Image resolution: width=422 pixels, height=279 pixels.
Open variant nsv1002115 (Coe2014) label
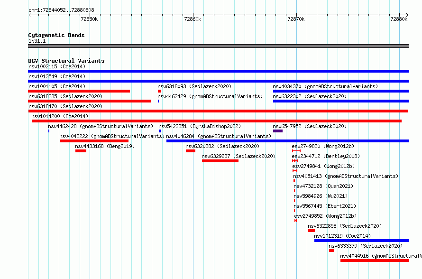57,66
